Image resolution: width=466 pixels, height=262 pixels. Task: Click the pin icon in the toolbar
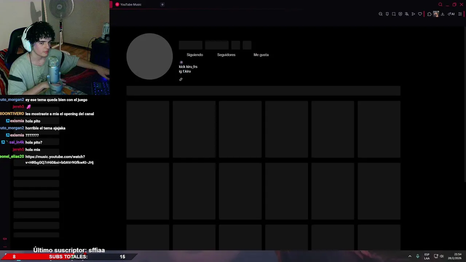(387, 14)
